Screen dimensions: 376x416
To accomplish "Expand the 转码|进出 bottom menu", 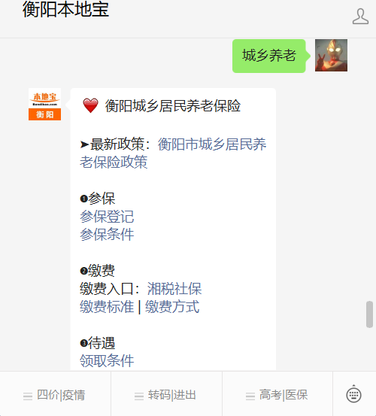I will click(x=166, y=393).
